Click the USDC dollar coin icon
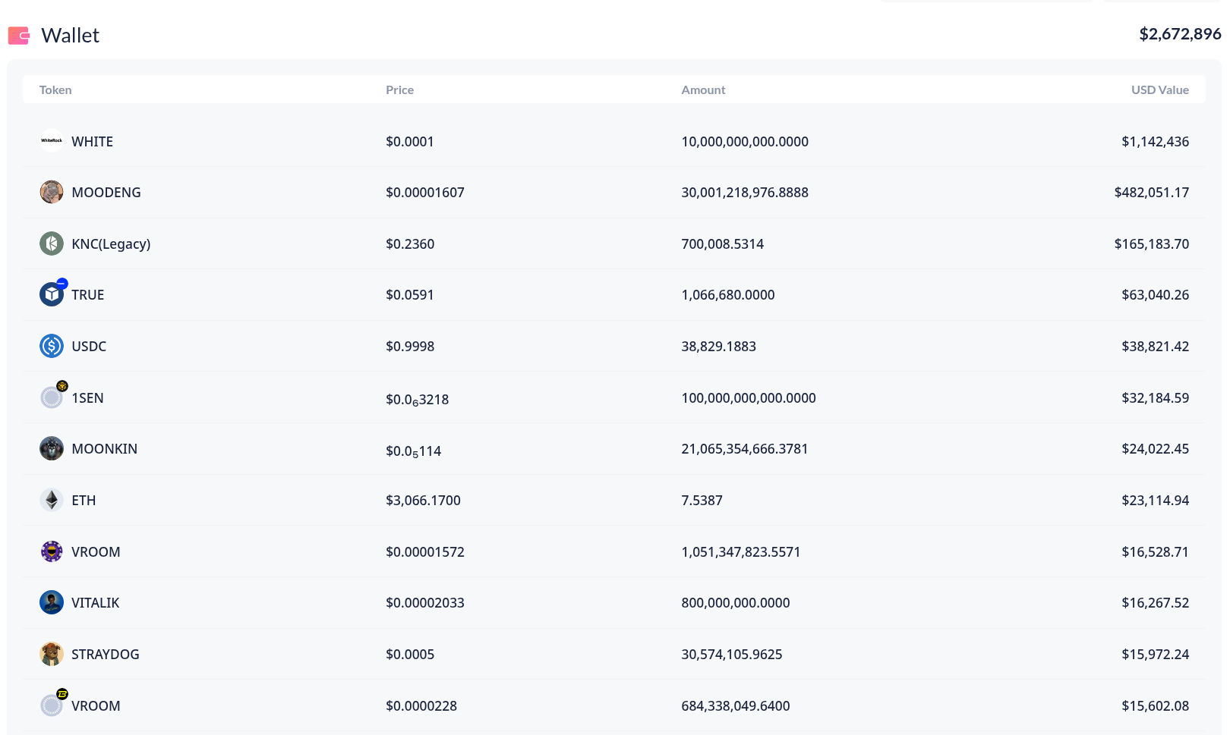The height and width of the screenshot is (735, 1230). click(x=51, y=346)
